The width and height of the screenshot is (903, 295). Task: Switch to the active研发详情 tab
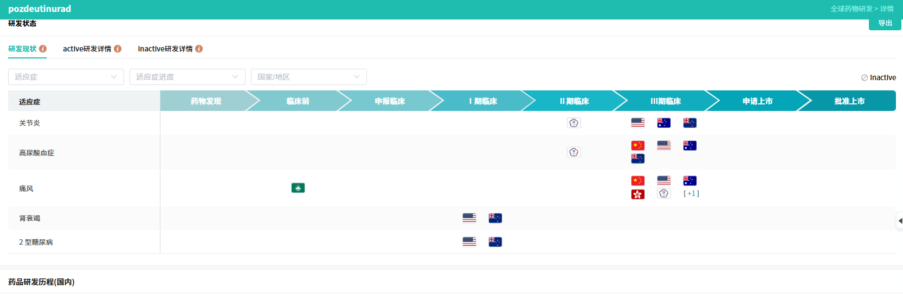(87, 49)
